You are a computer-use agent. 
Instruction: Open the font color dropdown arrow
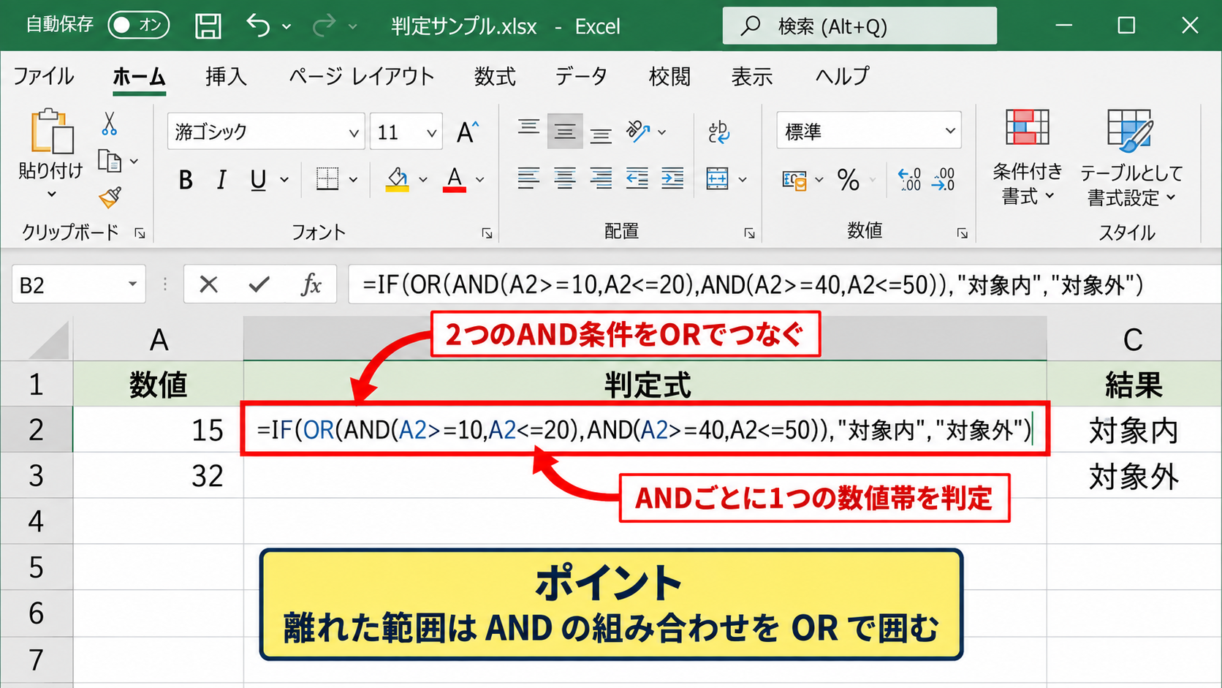pos(480,179)
